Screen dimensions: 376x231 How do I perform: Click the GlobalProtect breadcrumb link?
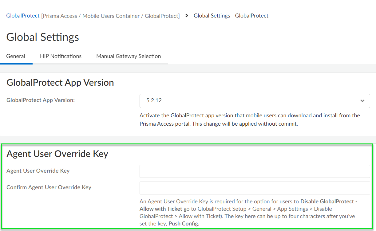pos(23,16)
